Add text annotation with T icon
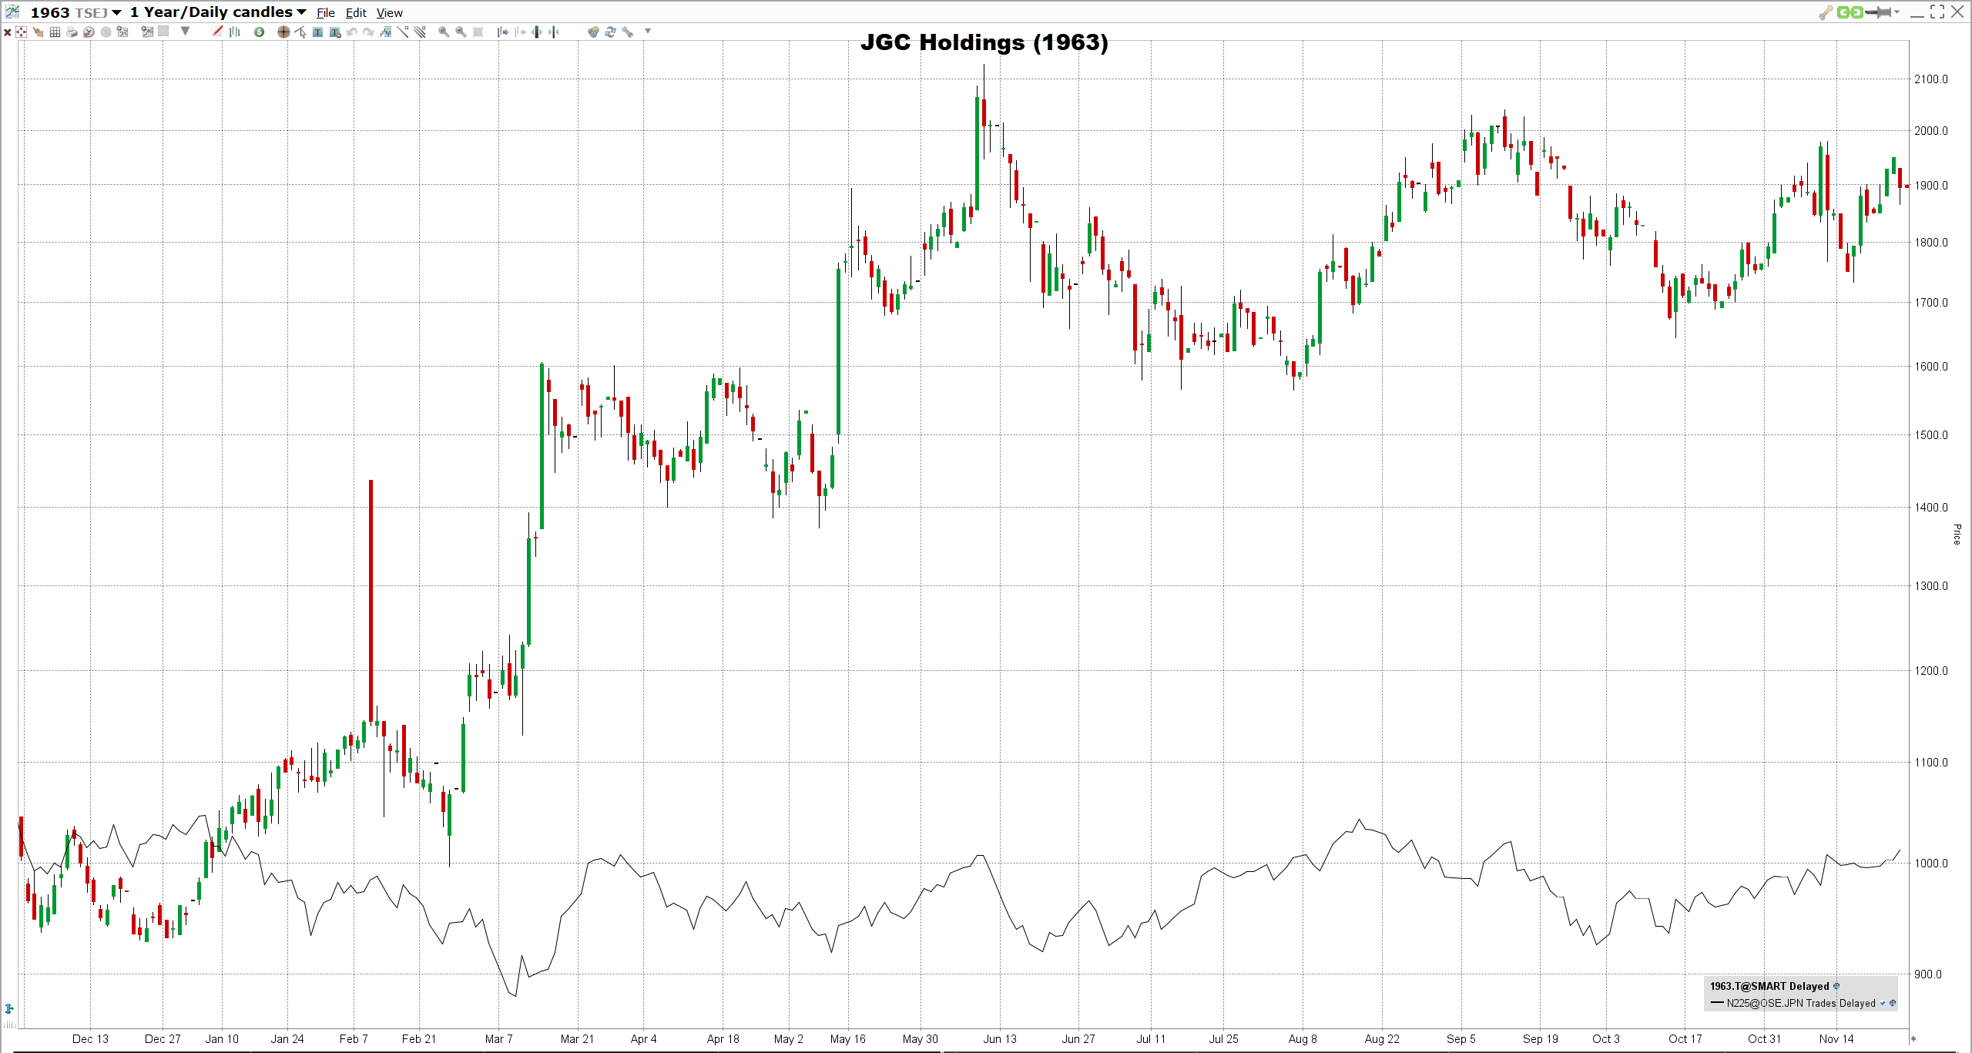 tap(317, 32)
